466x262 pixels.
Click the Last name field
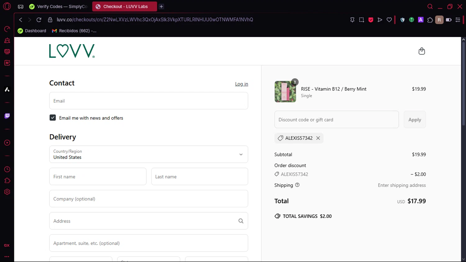(x=199, y=177)
